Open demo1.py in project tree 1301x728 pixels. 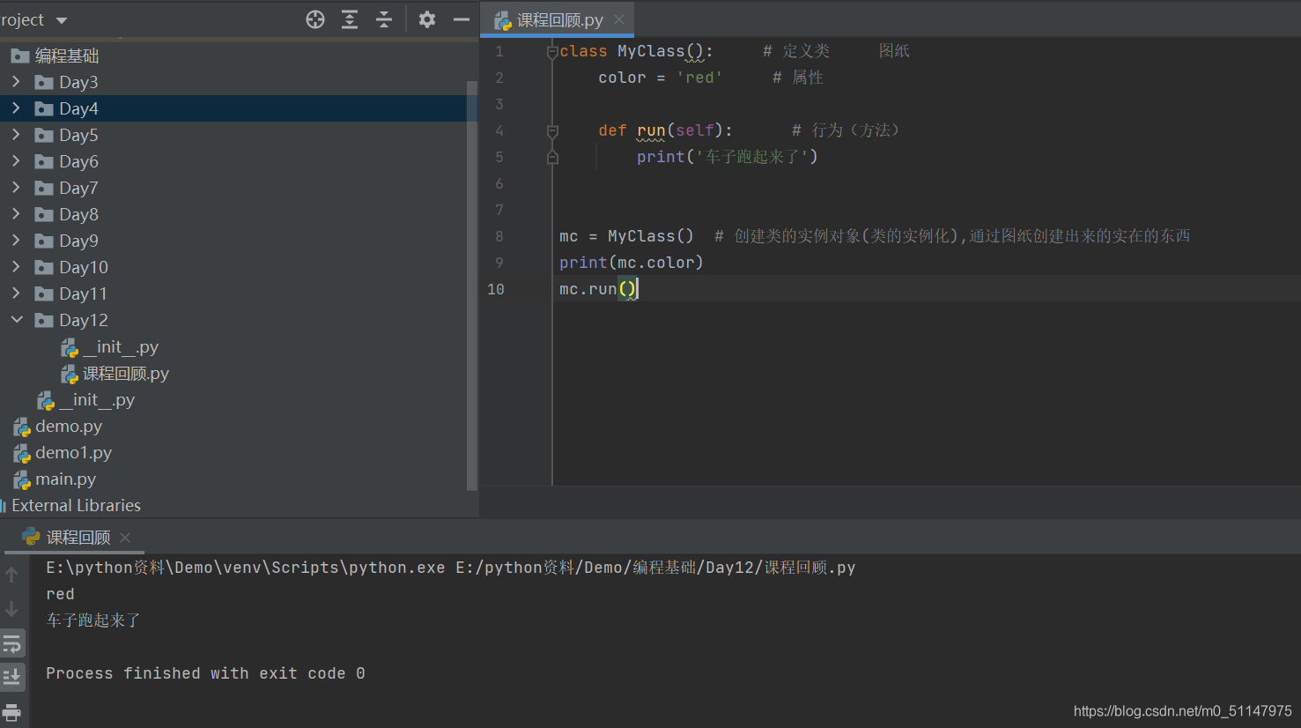[x=74, y=453]
